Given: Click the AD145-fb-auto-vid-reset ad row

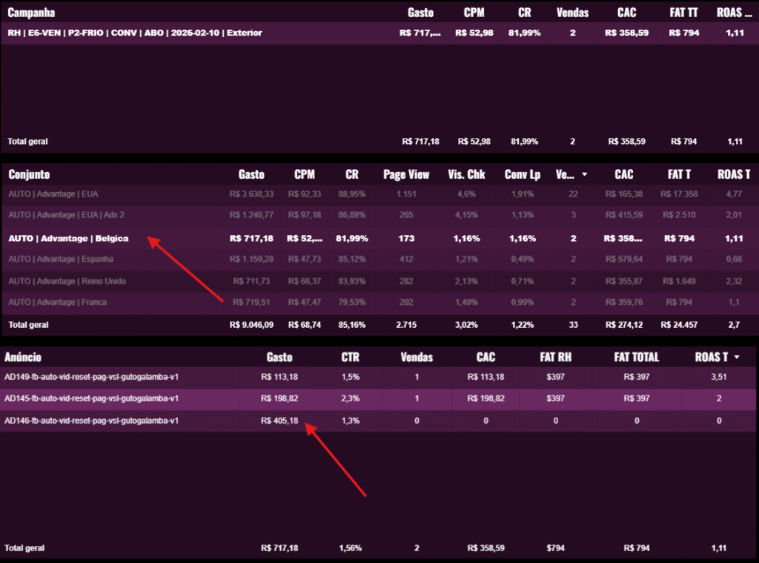Looking at the screenshot, I should [x=91, y=399].
